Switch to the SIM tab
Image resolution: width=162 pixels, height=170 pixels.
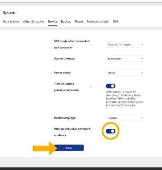pos(116,22)
